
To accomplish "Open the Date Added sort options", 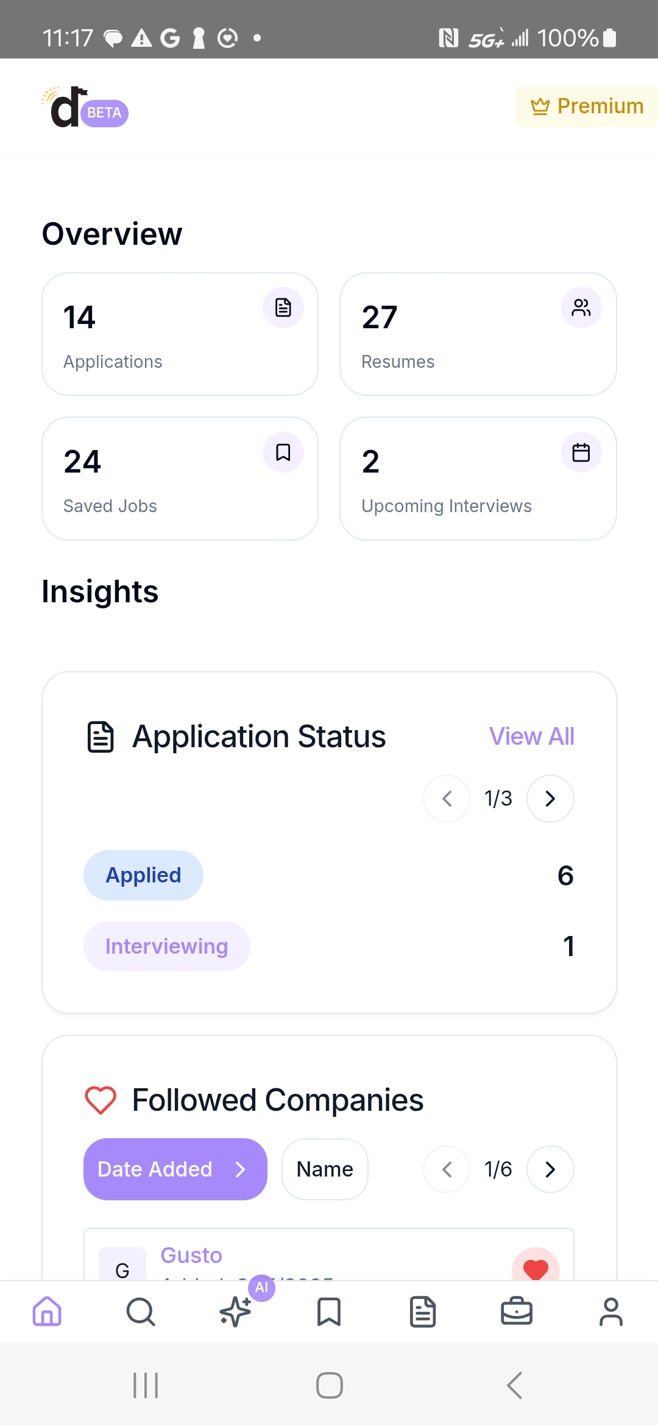I will click(x=175, y=1169).
